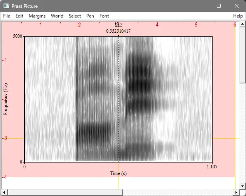Click the vertical scrollbar up arrow

[243, 24]
